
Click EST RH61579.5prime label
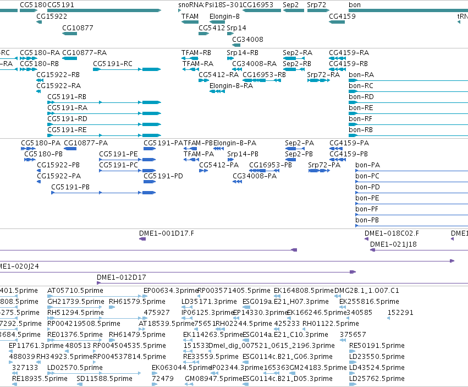click(137, 302)
